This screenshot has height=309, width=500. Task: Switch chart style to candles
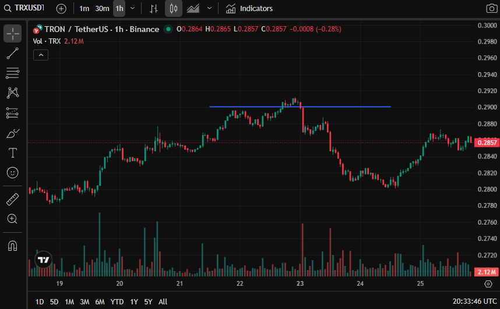[174, 9]
